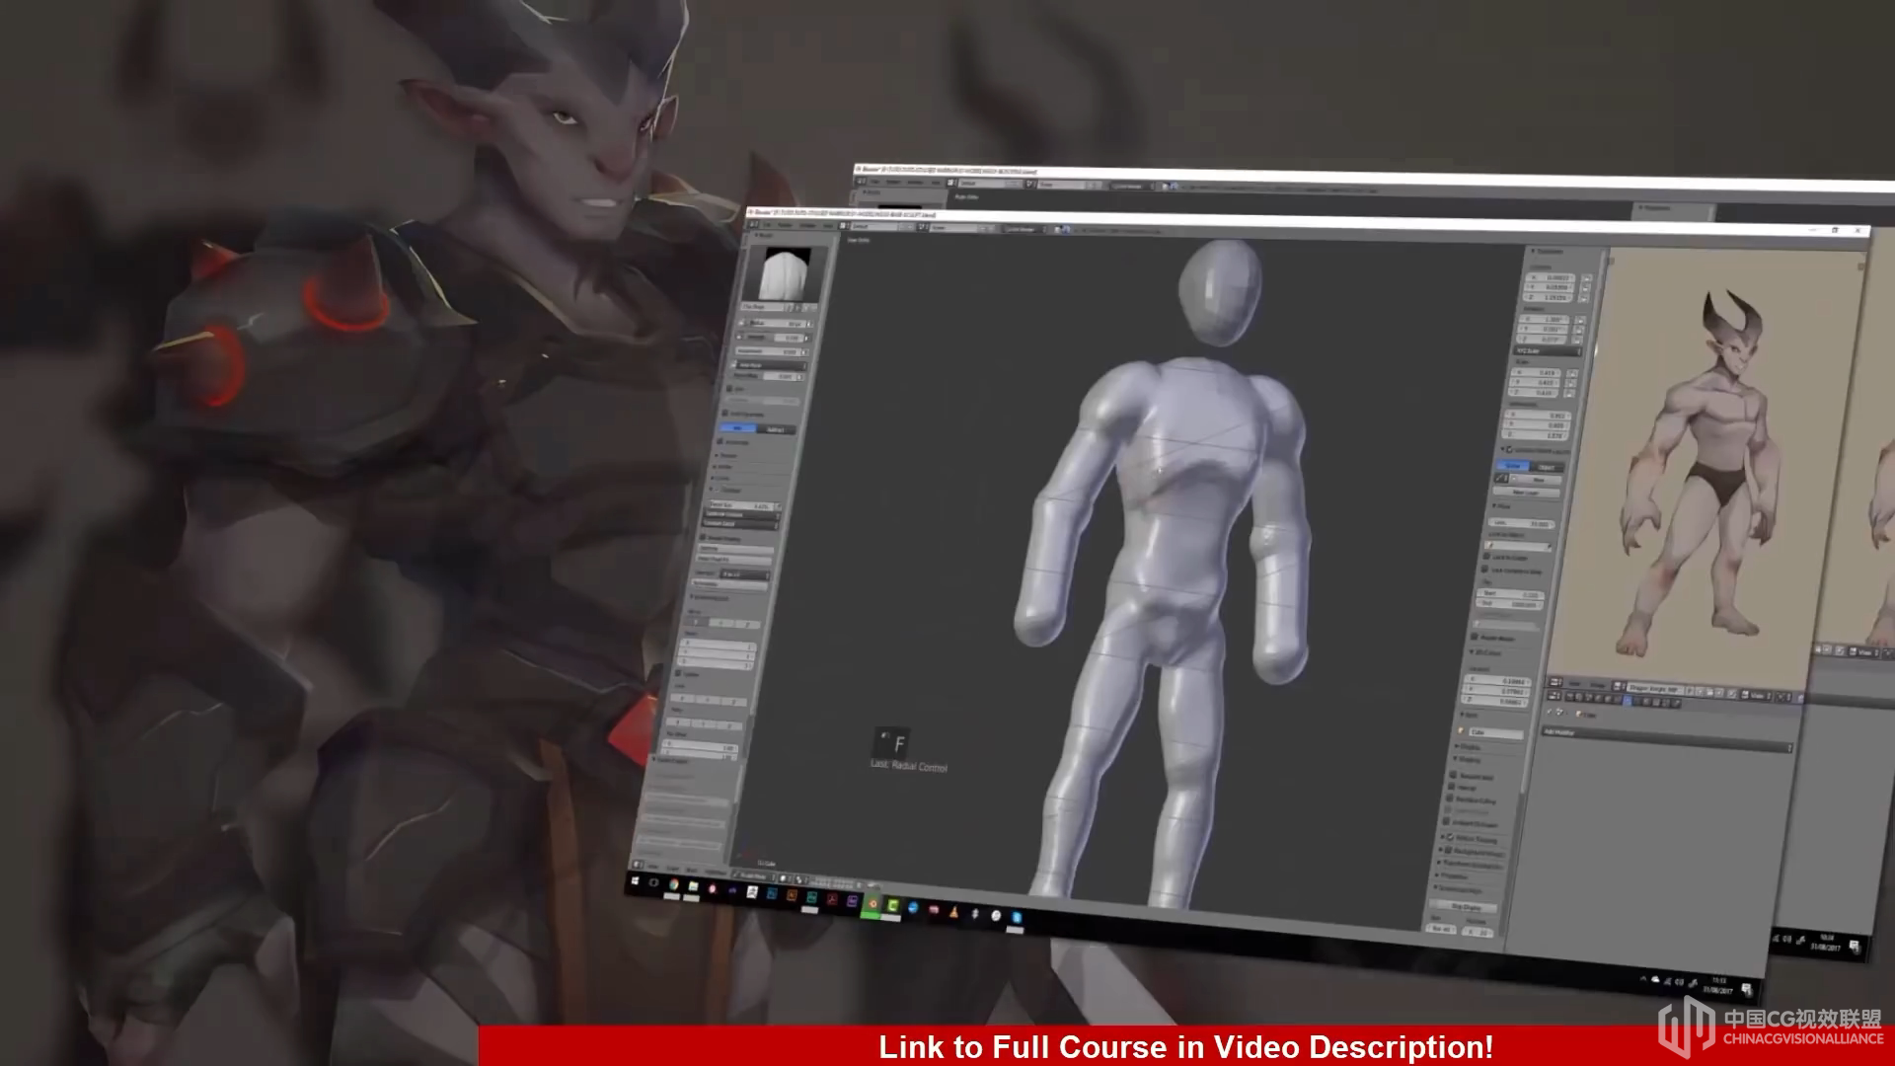Toggle the Smooth Shading checkbox
Viewport: 1895px width, 1066px height.
[x=703, y=538]
